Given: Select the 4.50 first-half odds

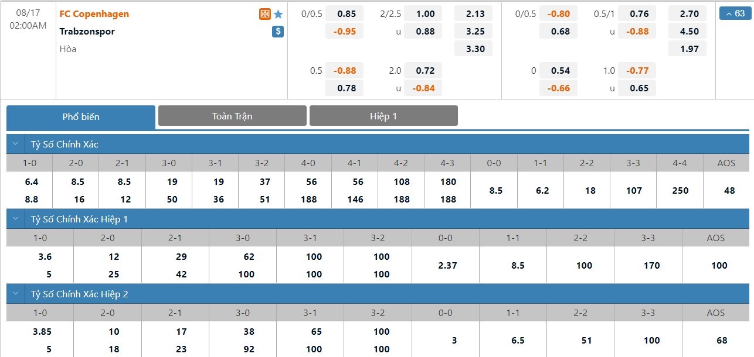Looking at the screenshot, I should click(690, 32).
